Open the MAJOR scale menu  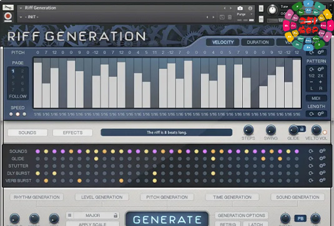pos(92,215)
